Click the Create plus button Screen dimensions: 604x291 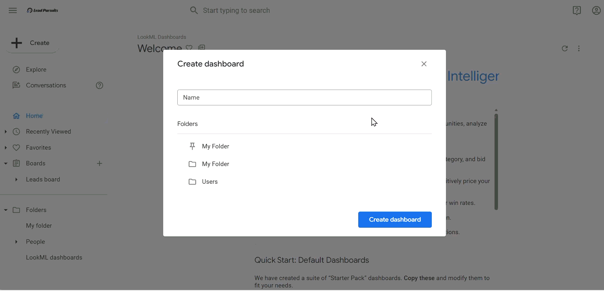click(x=32, y=43)
